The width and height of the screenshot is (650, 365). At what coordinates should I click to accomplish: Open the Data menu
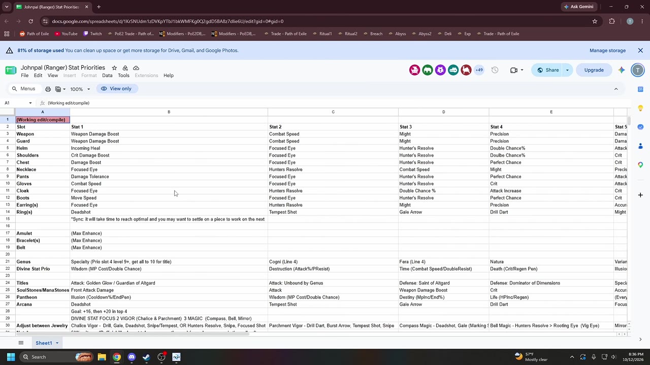[x=107, y=76]
